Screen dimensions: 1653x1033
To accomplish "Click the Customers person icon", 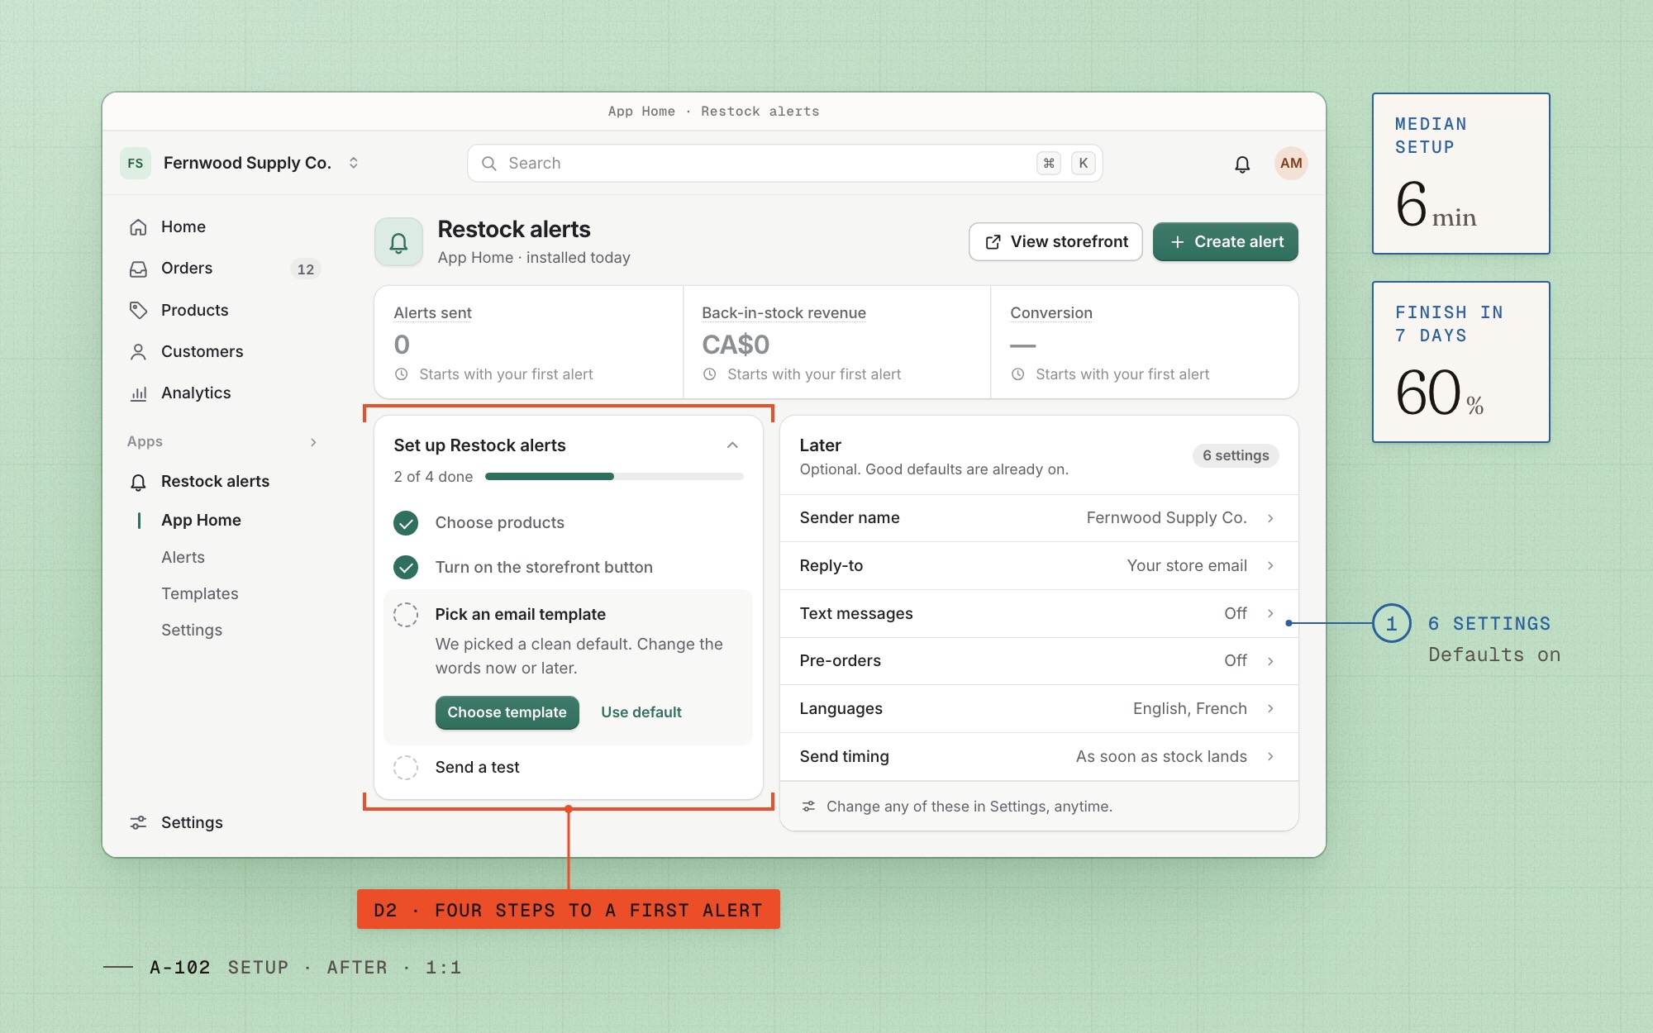I will click(x=138, y=351).
